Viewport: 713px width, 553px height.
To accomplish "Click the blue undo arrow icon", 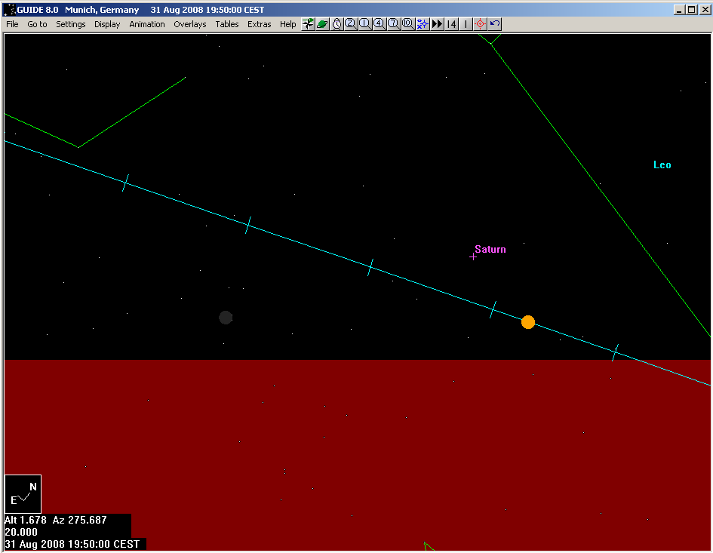I will point(494,24).
